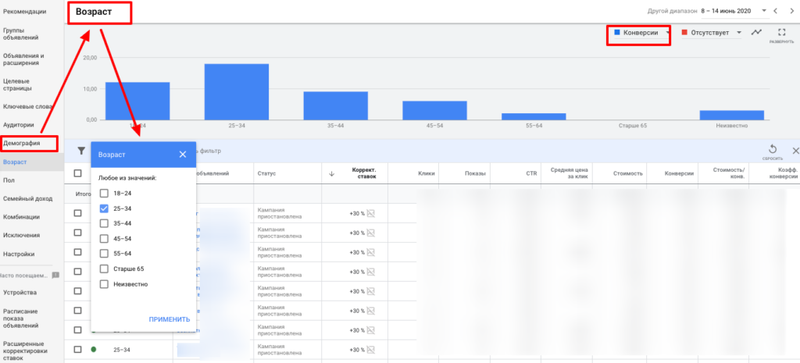Click the Сбросить reset icon
The height and width of the screenshot is (363, 800).
click(x=772, y=150)
